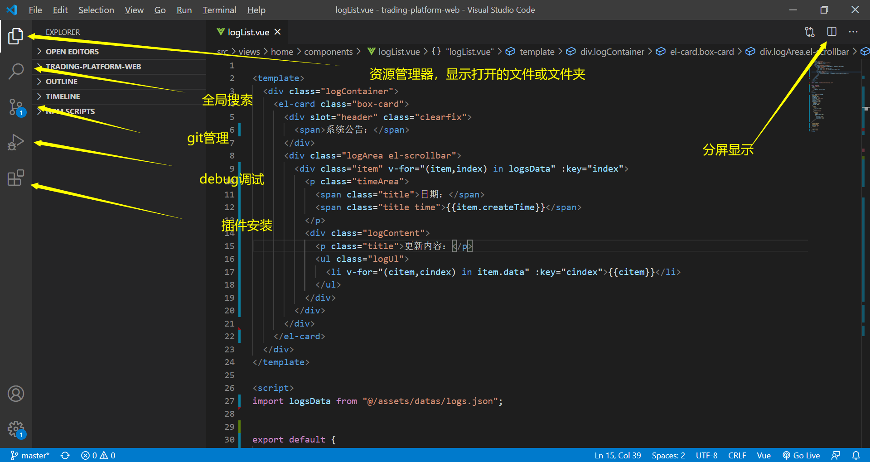Image resolution: width=870 pixels, height=462 pixels.
Task: Open the Run menu
Action: coord(184,10)
